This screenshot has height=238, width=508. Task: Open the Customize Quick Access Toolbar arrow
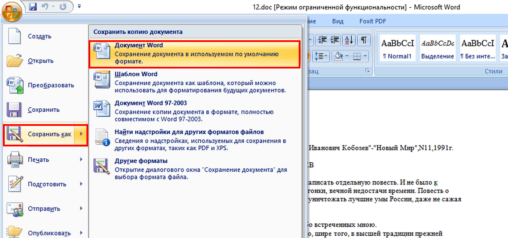click(80, 6)
